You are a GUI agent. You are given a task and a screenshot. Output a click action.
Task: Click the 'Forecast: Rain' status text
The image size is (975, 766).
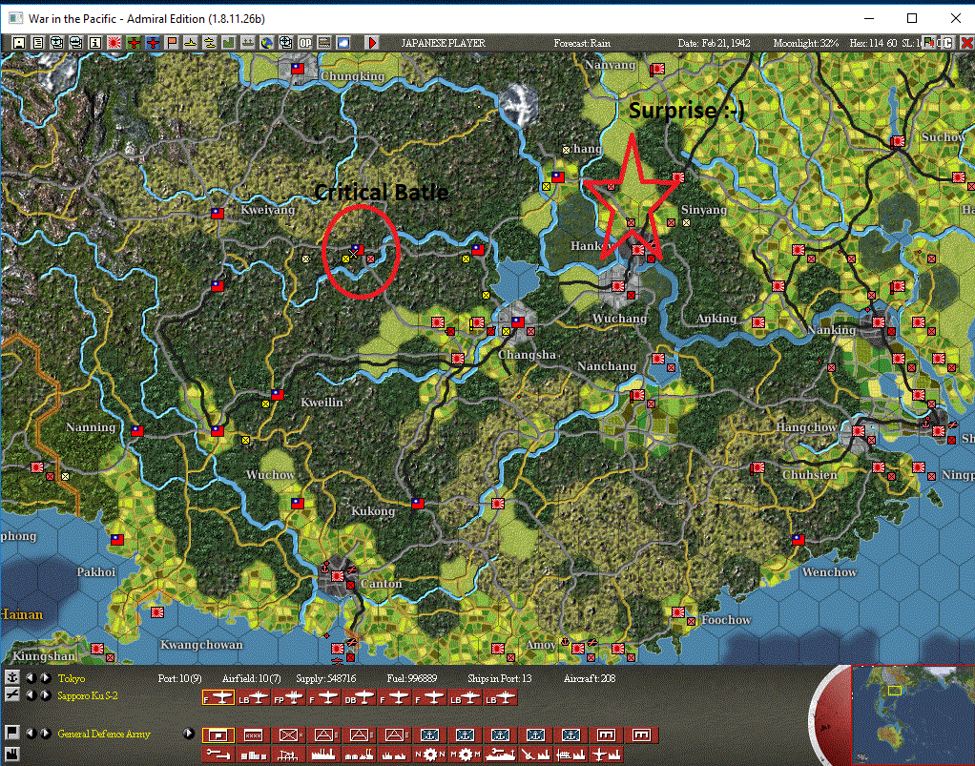(x=582, y=43)
